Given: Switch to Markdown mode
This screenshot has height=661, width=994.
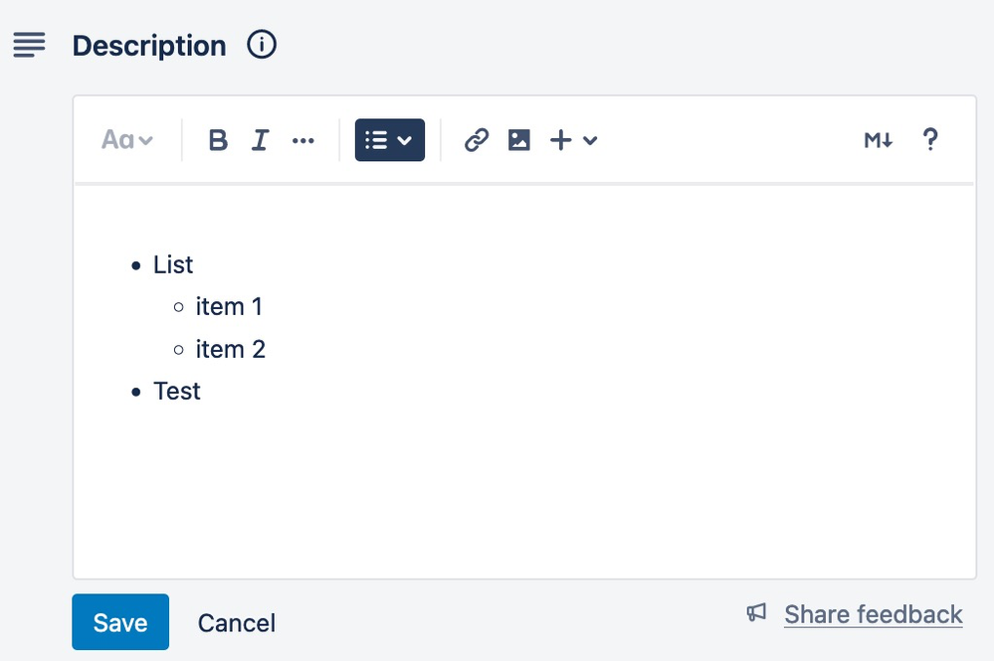Looking at the screenshot, I should pyautogui.click(x=878, y=140).
